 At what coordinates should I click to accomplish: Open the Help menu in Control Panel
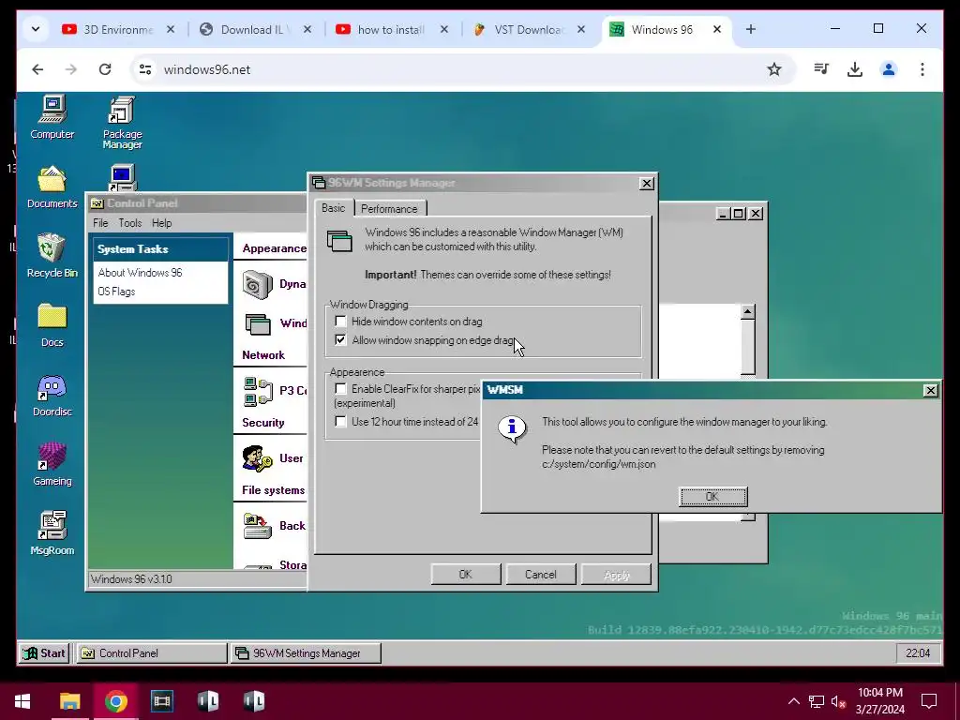(161, 223)
